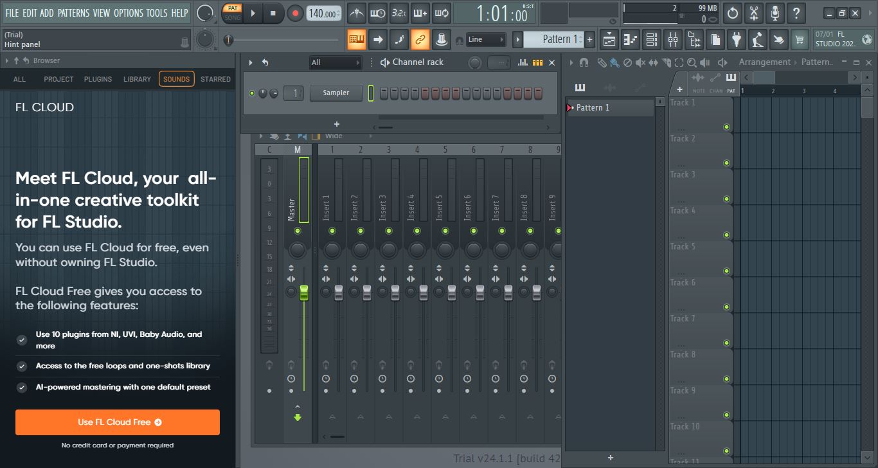The width and height of the screenshot is (878, 468).
Task: Open plugin picker plug icon
Action: coord(736,40)
